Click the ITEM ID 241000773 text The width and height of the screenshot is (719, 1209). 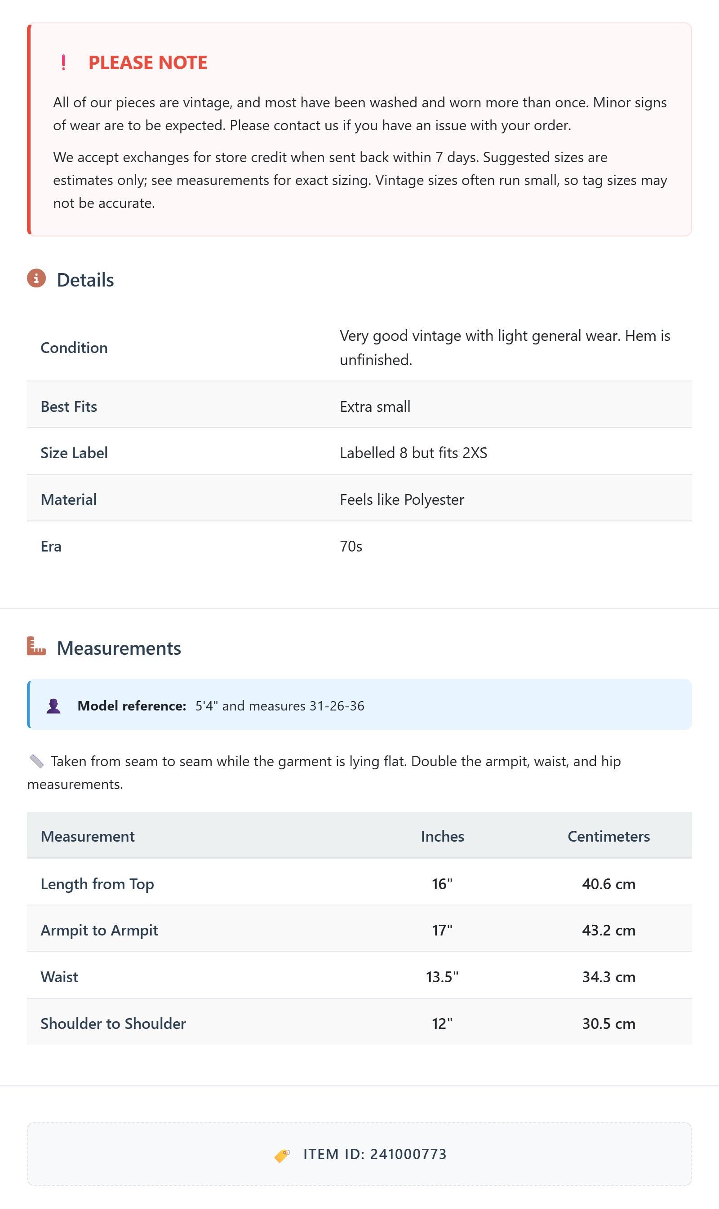pos(375,1154)
